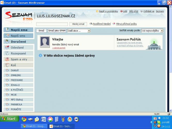Open the Rozepsané drafts folder
The height and width of the screenshot is (129, 172).
pos(18,53)
